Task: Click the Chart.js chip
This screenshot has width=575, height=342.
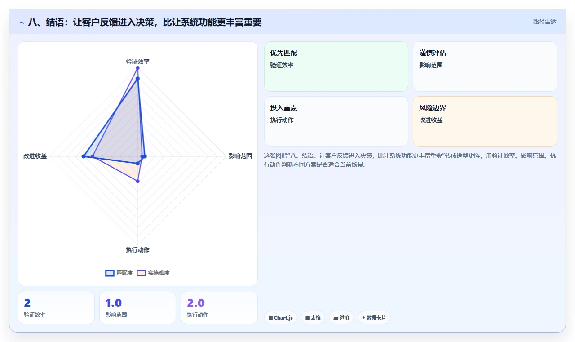Action: pos(280,318)
